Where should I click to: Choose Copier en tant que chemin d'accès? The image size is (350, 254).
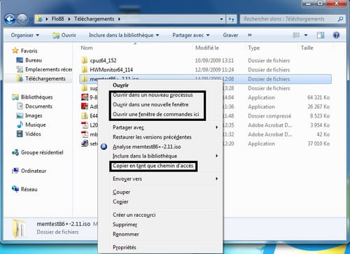point(153,166)
